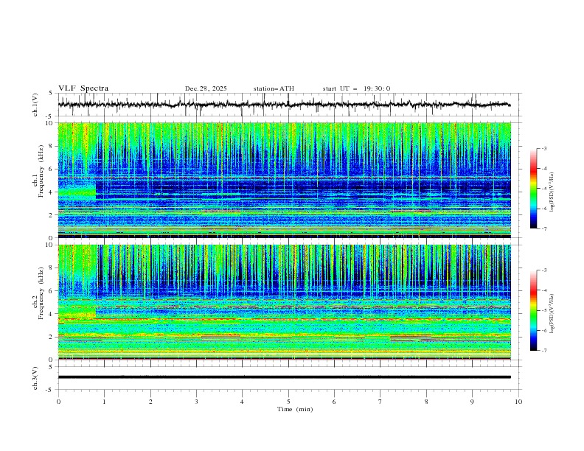Click the 'start UT = 19:30:0' text

tap(356, 88)
